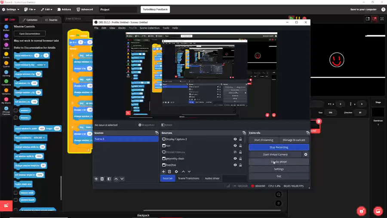This screenshot has height=218, width=387.
Task: Open OBS Settings from Controls panel
Action: click(279, 169)
